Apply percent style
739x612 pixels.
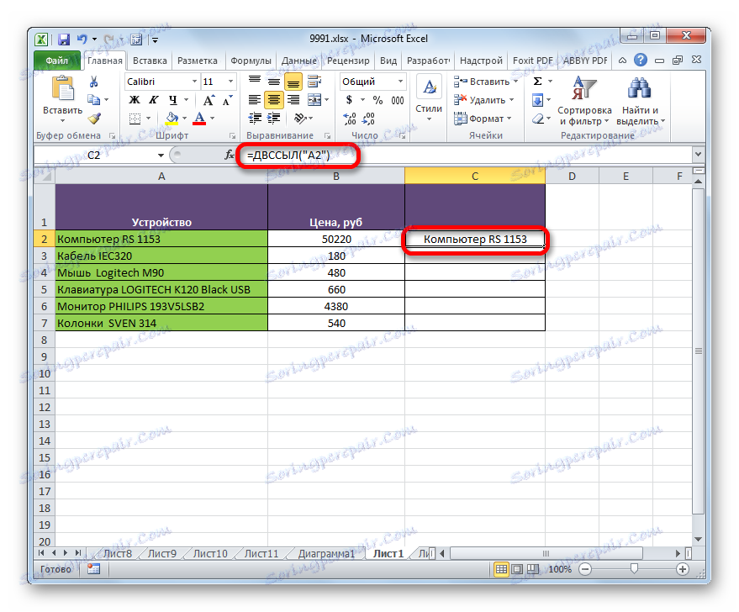coord(377,100)
